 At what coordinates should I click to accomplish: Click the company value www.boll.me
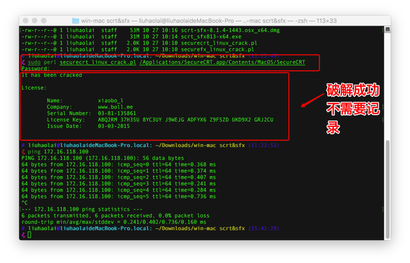(x=115, y=107)
